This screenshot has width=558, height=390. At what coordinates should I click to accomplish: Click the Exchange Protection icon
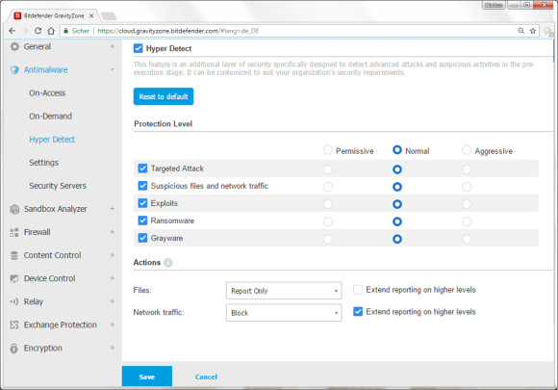tap(14, 325)
